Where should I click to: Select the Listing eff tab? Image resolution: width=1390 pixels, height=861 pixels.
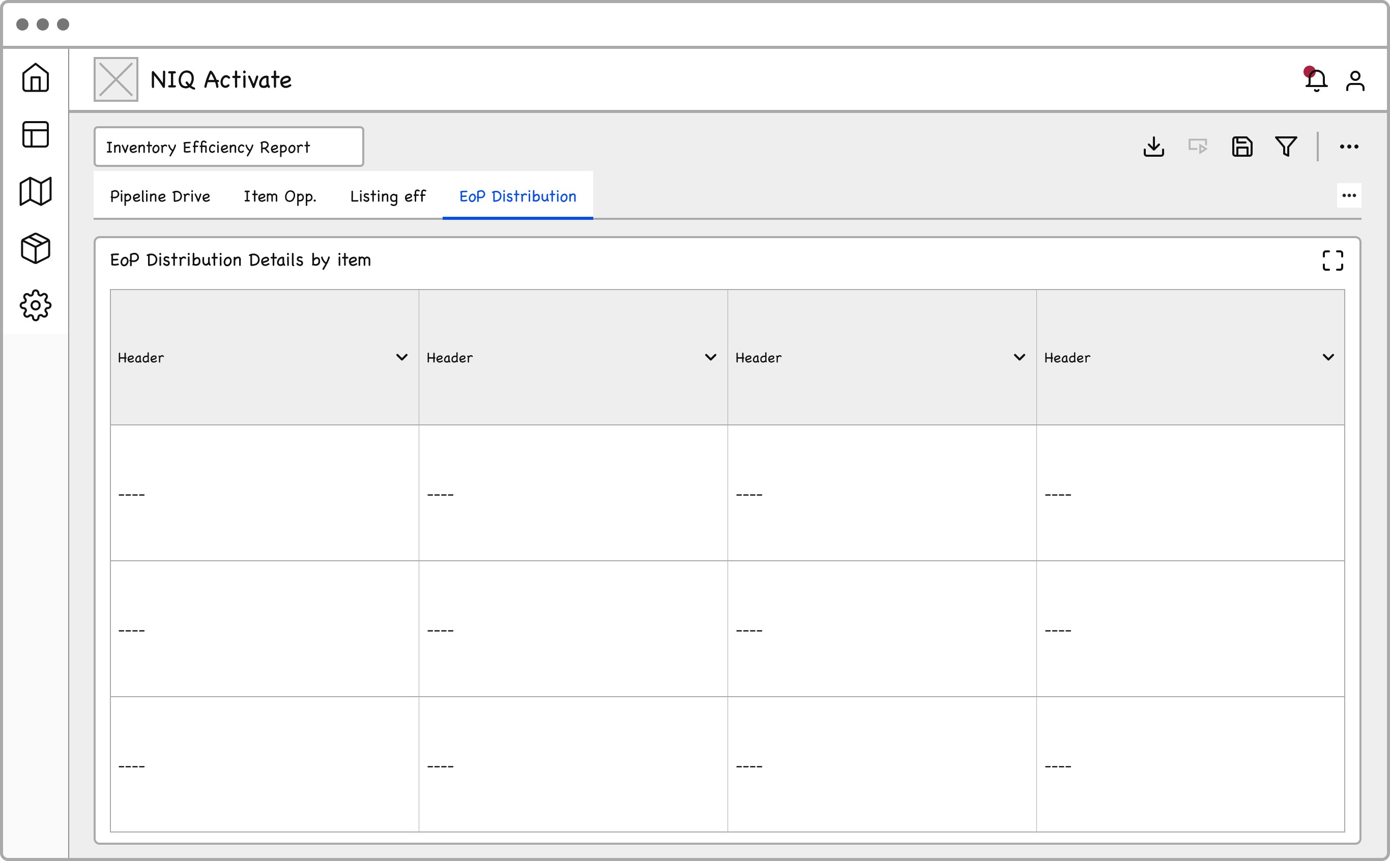[x=388, y=196]
